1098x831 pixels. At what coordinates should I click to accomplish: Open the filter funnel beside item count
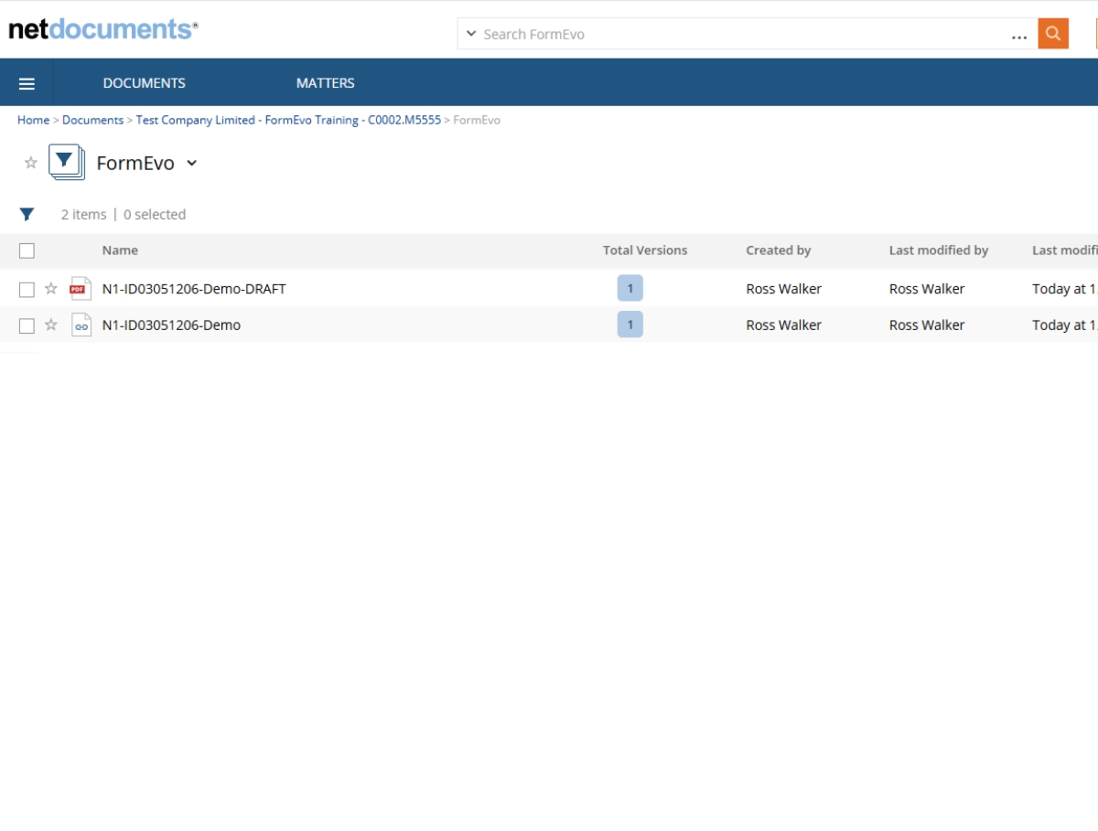click(x=27, y=215)
